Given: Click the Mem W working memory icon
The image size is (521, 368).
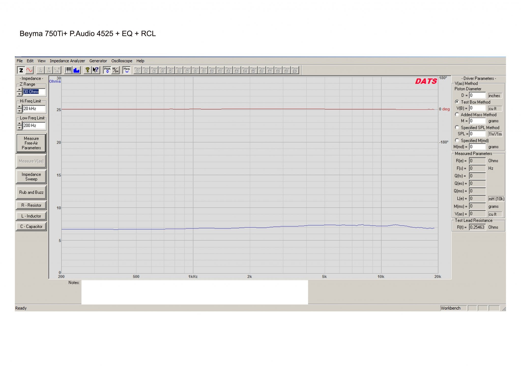Looking at the screenshot, I should point(126,70).
